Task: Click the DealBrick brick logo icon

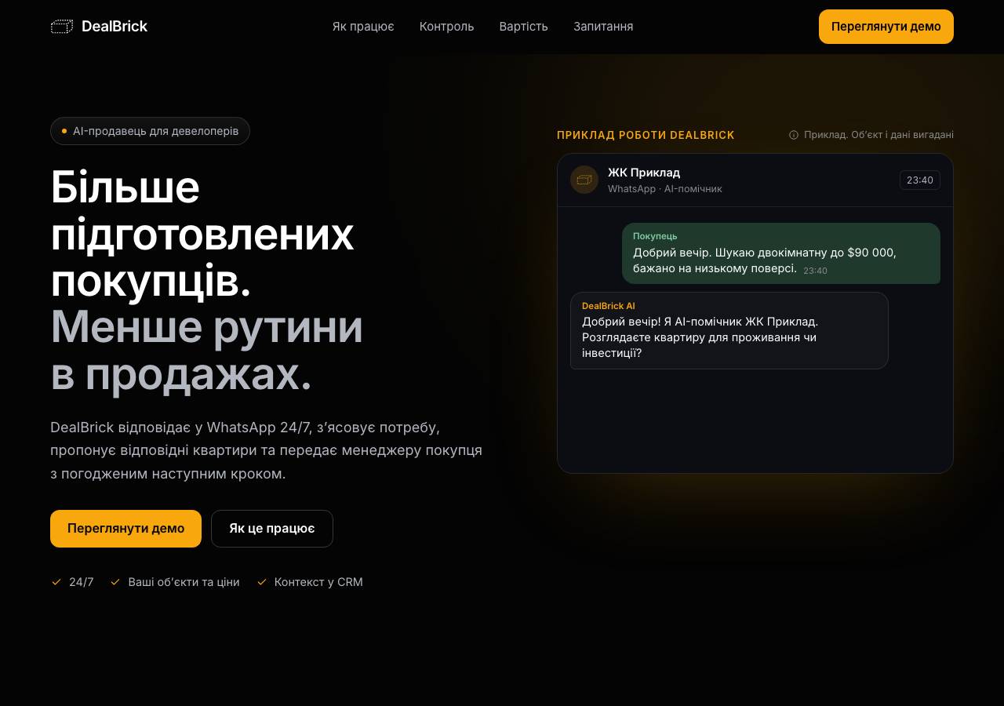Action: pyautogui.click(x=62, y=27)
